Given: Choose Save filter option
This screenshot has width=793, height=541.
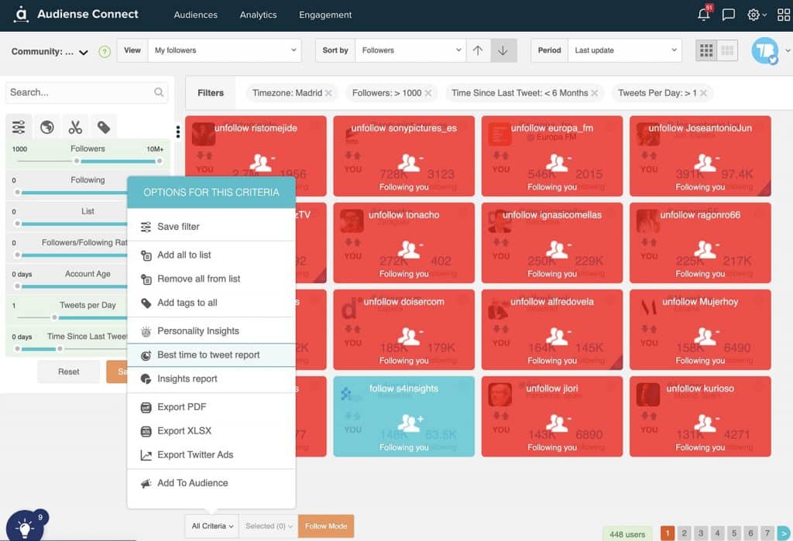Looking at the screenshot, I should [211, 227].
